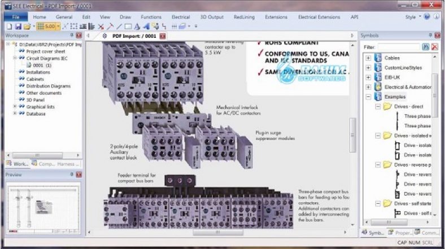Switch to the Proper... bottom tab
Viewport: 445px width, 249px height.
(400, 233)
